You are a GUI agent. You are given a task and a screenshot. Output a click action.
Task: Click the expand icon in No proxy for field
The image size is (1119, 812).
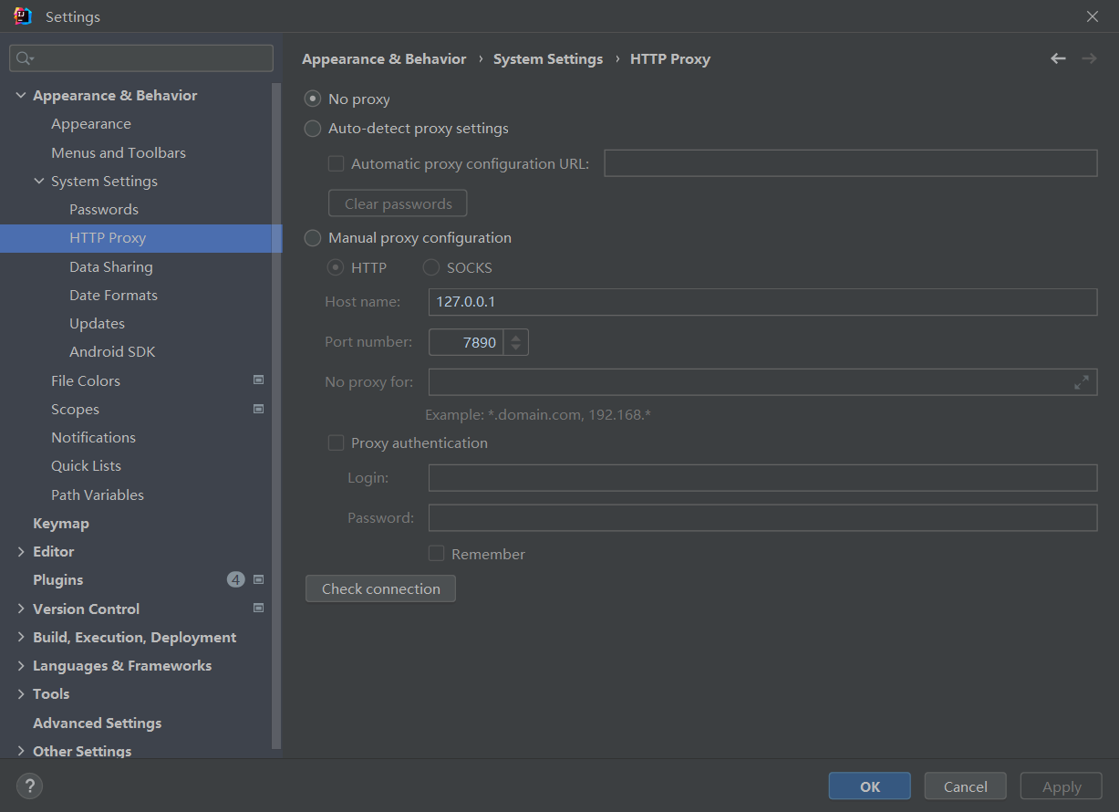(x=1081, y=382)
